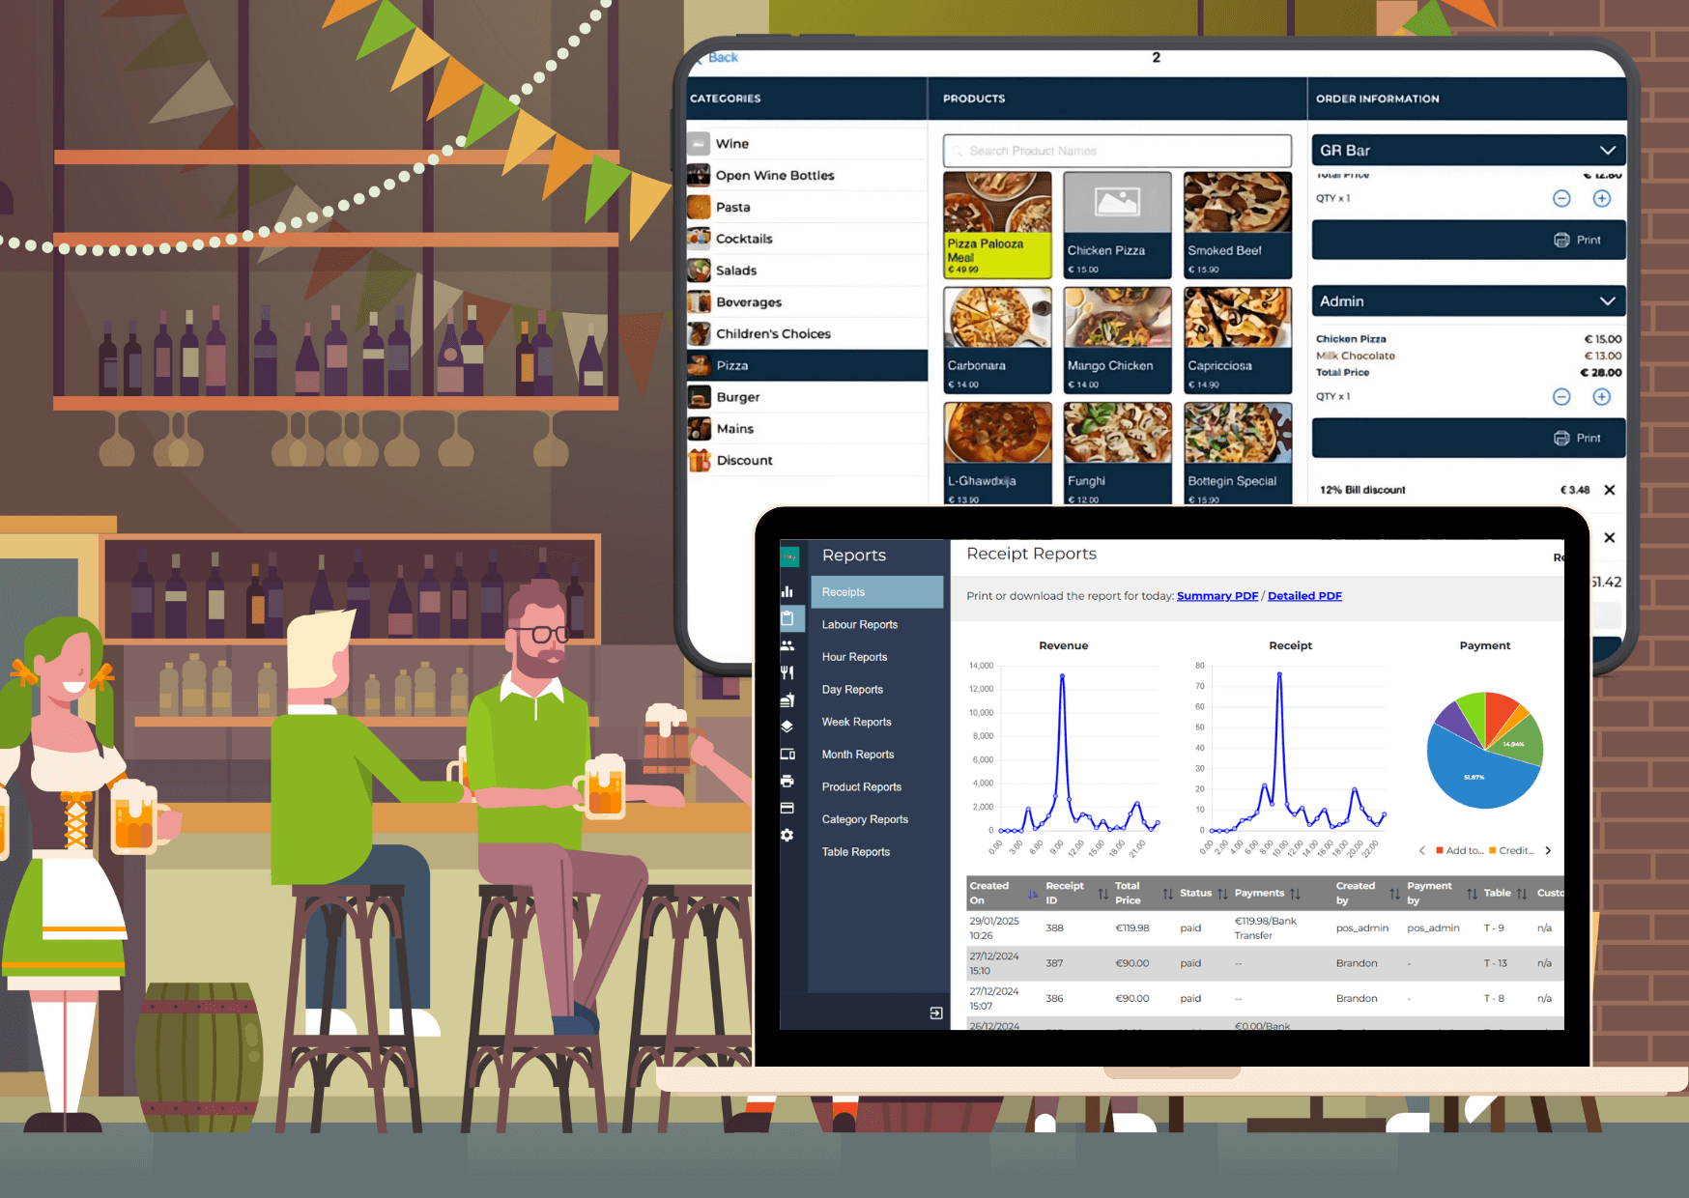Open the stacked layers icon in the sidebar

[787, 727]
